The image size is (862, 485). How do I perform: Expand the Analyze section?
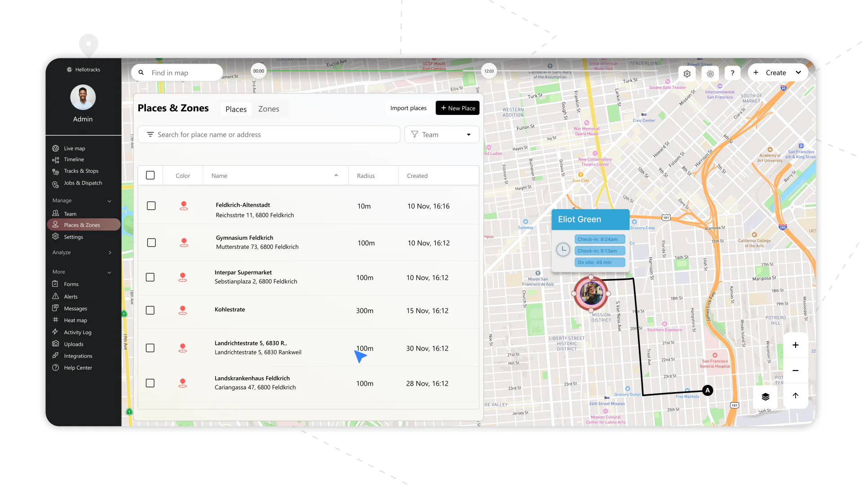[110, 253]
